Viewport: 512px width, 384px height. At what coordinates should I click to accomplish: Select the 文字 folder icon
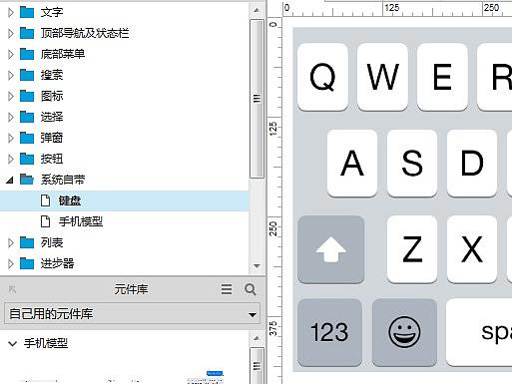click(x=27, y=12)
